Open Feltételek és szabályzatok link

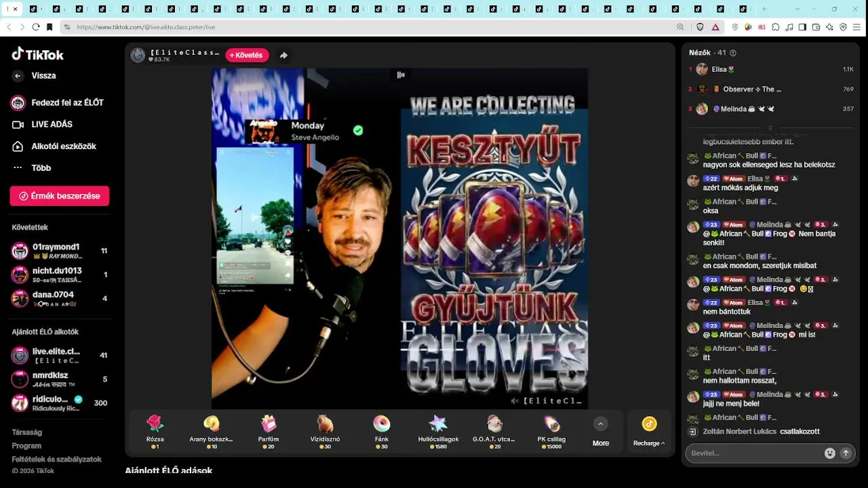click(x=56, y=460)
